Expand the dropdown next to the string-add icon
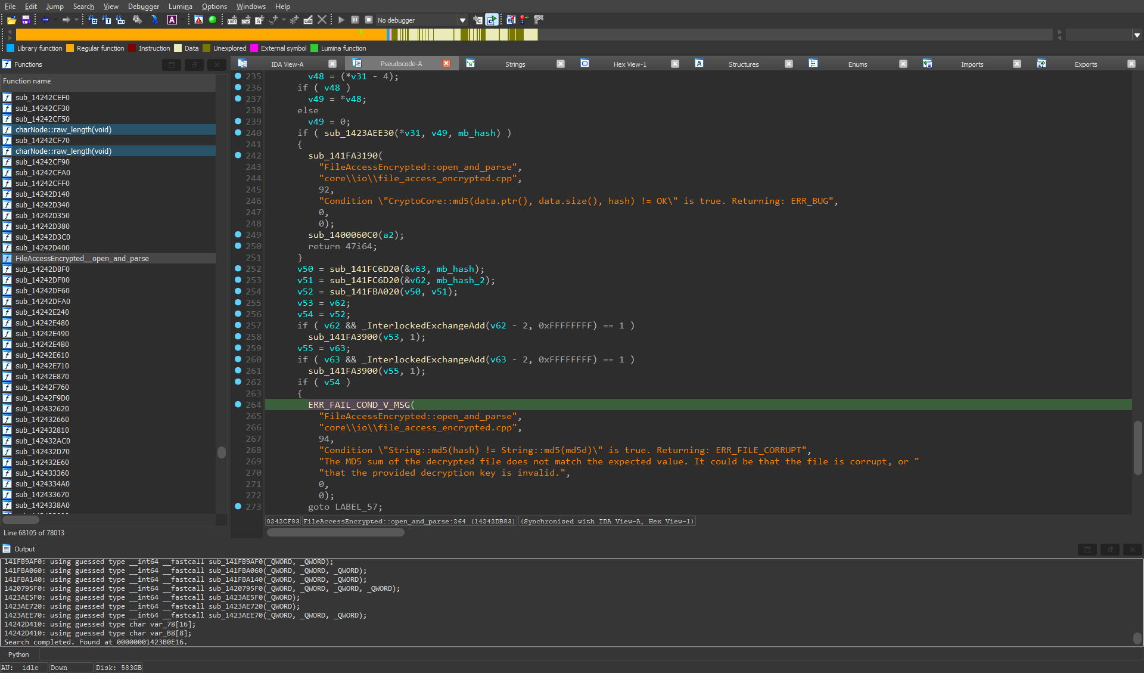1144x673 pixels. [284, 20]
